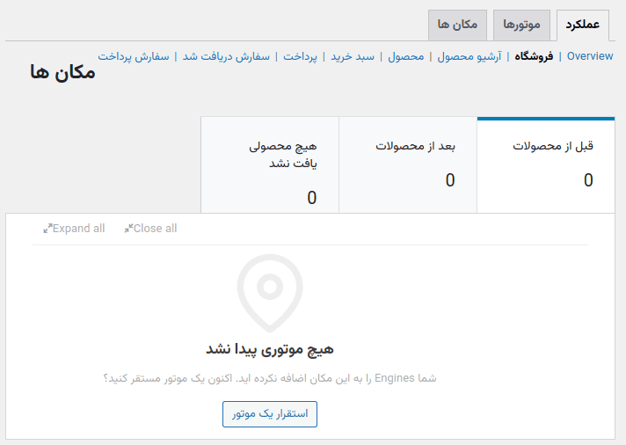Open the محصول location link
Viewport: 626px width, 445px height.
(405, 56)
